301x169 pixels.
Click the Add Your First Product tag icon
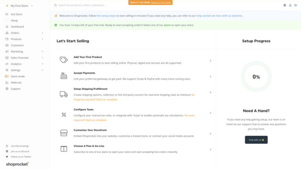pyautogui.click(x=64, y=60)
